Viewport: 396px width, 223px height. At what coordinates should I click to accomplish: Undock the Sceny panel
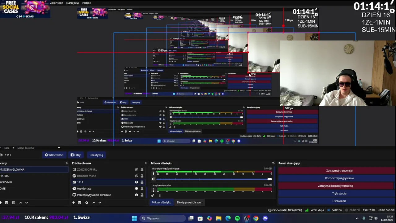[67, 163]
